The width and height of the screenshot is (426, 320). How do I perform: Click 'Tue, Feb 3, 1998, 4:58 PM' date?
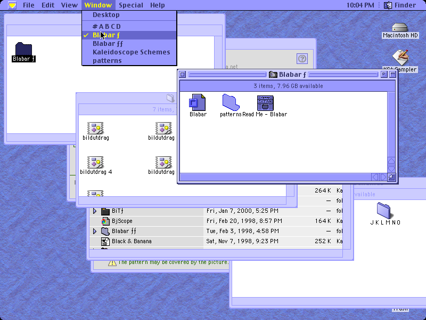243,231
